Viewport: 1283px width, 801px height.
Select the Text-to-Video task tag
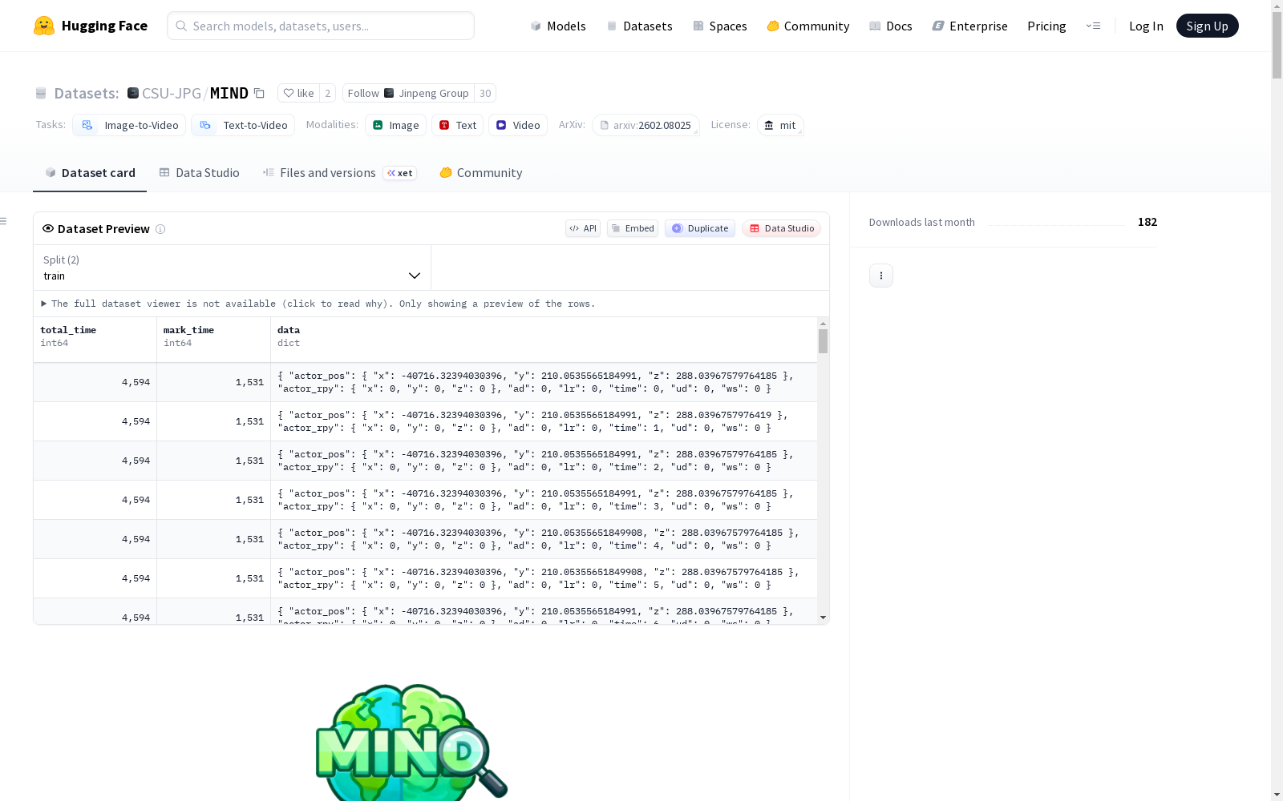click(x=243, y=125)
